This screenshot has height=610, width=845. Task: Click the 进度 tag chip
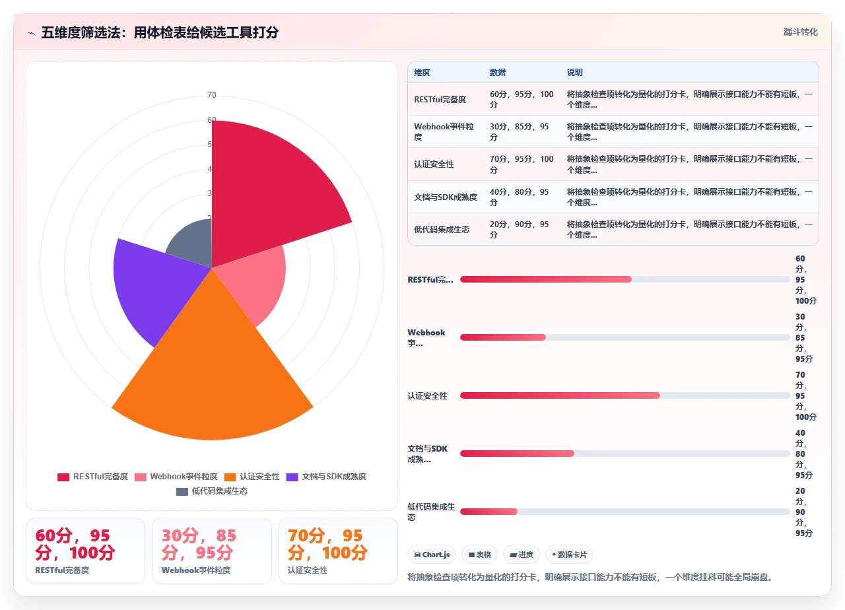[x=522, y=555]
